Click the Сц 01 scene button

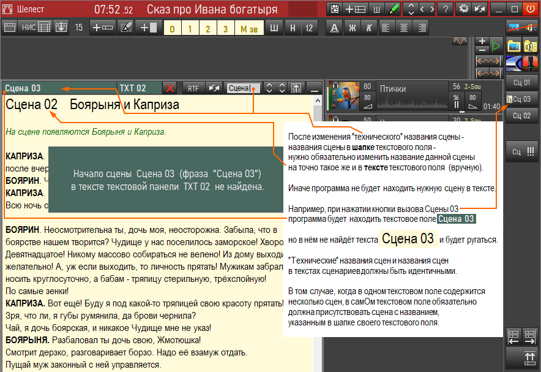click(521, 83)
